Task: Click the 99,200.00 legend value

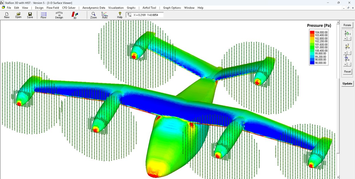Action: (x=321, y=57)
